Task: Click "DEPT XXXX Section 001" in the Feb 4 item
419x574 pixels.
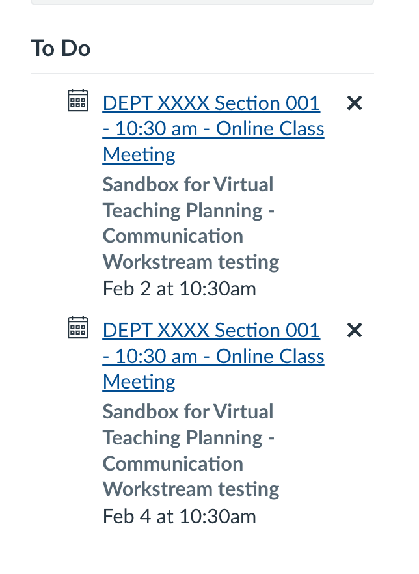Action: 211,330
